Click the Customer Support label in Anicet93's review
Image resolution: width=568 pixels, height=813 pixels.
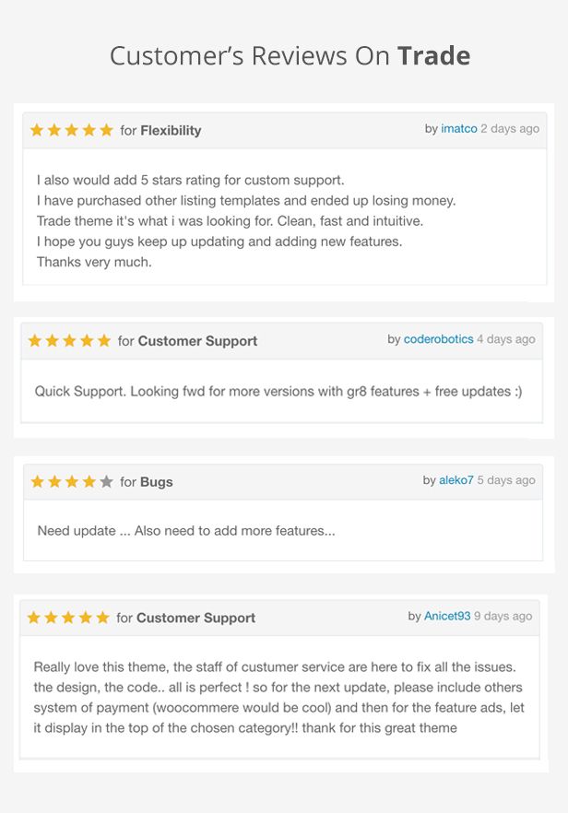[x=195, y=619]
